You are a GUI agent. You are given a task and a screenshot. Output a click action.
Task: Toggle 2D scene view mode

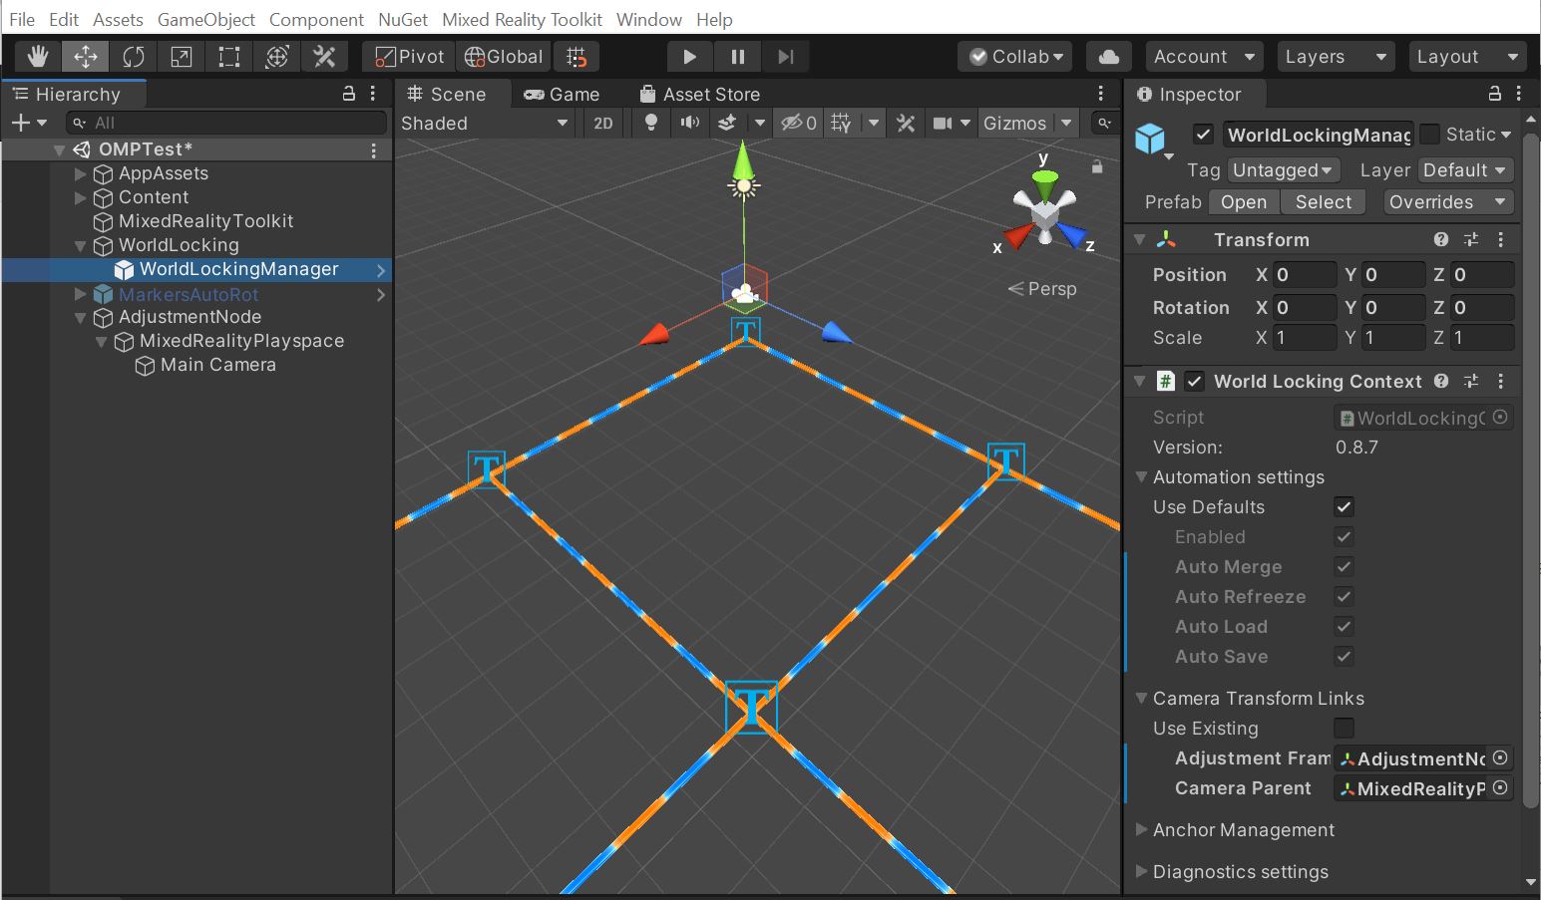603,123
